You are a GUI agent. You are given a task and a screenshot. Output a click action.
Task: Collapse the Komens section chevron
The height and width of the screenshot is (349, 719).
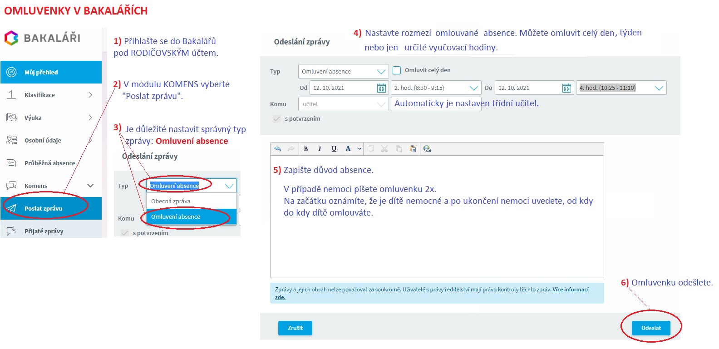coord(90,186)
